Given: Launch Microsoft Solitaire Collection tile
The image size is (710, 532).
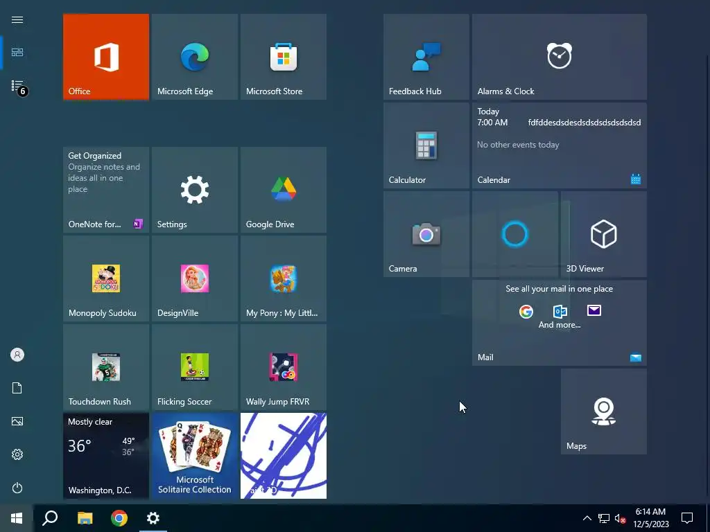Looking at the screenshot, I should [195, 456].
